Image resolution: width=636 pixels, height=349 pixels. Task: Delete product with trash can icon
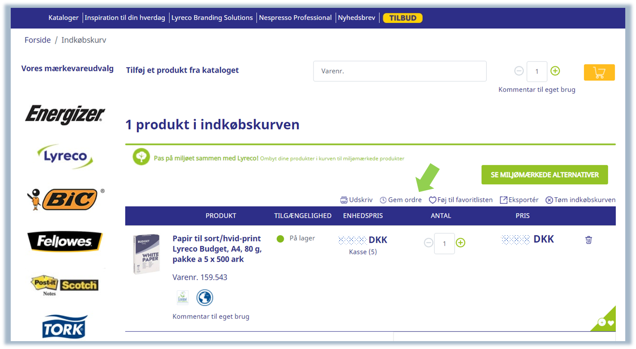pyautogui.click(x=588, y=240)
